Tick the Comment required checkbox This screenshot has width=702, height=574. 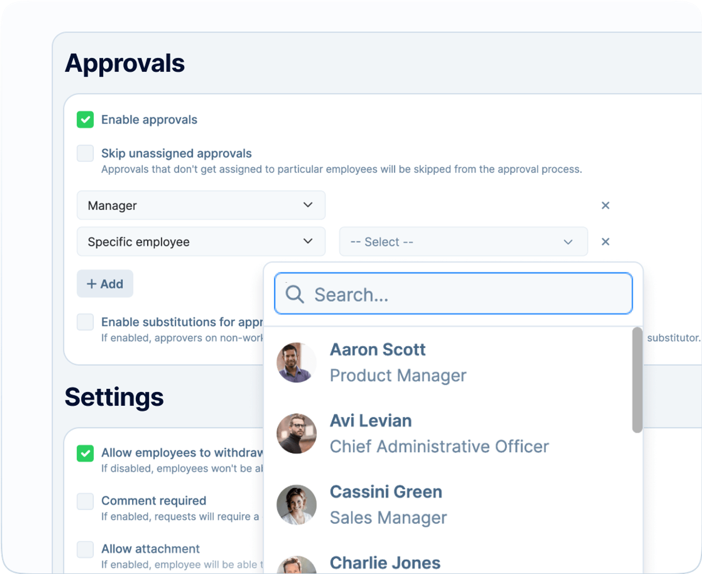[x=85, y=501]
